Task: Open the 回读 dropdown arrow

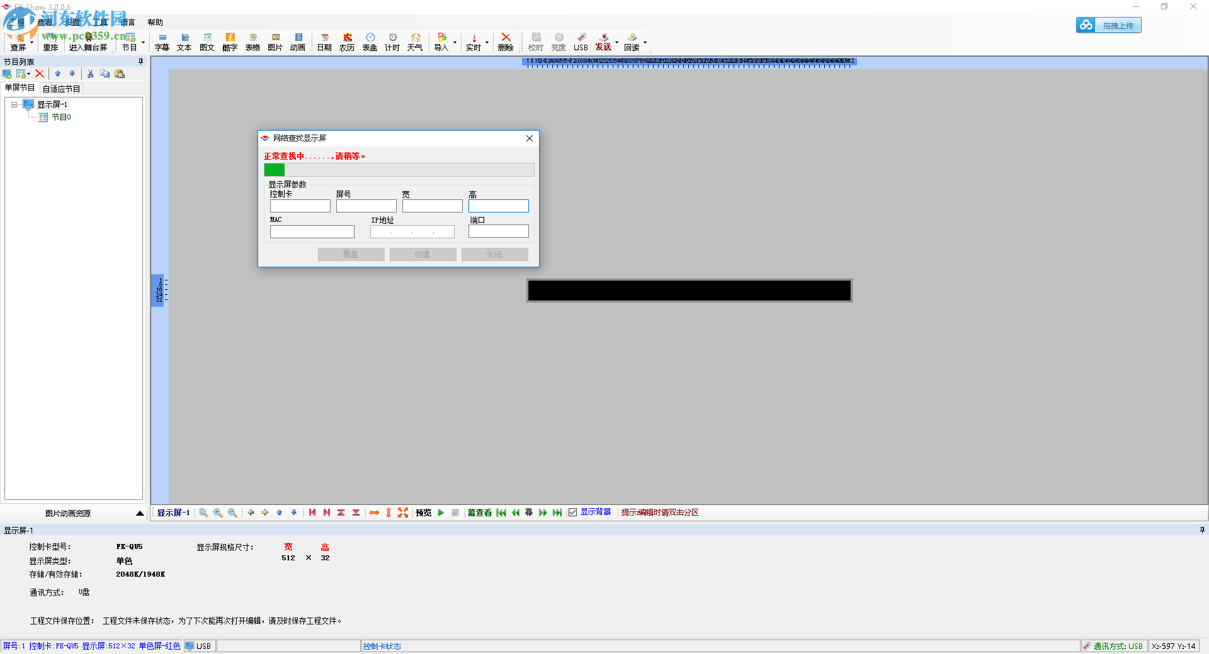Action: pyautogui.click(x=645, y=43)
